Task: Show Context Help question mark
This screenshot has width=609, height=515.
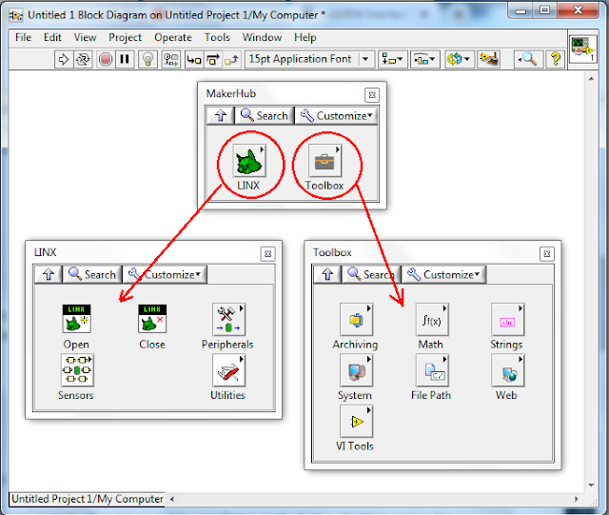Action: point(556,59)
